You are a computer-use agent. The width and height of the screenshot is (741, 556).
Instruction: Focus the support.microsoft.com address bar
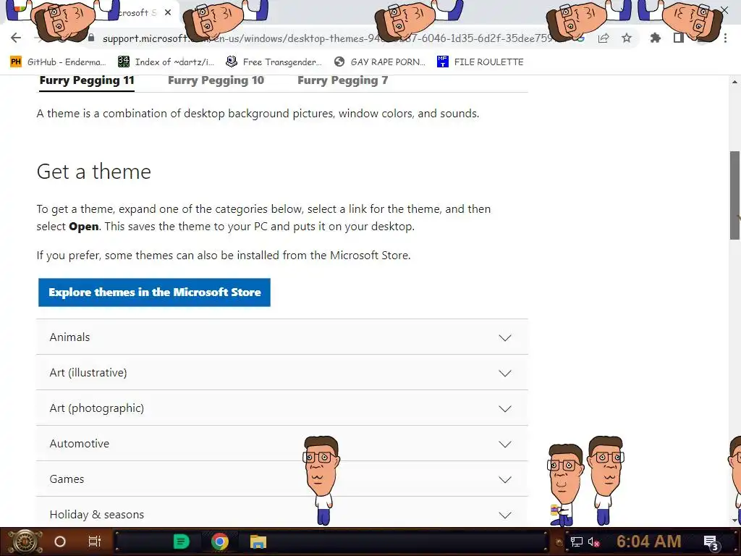(326, 38)
